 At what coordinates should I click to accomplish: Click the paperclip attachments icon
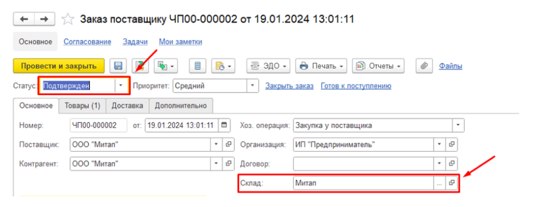coord(424,65)
